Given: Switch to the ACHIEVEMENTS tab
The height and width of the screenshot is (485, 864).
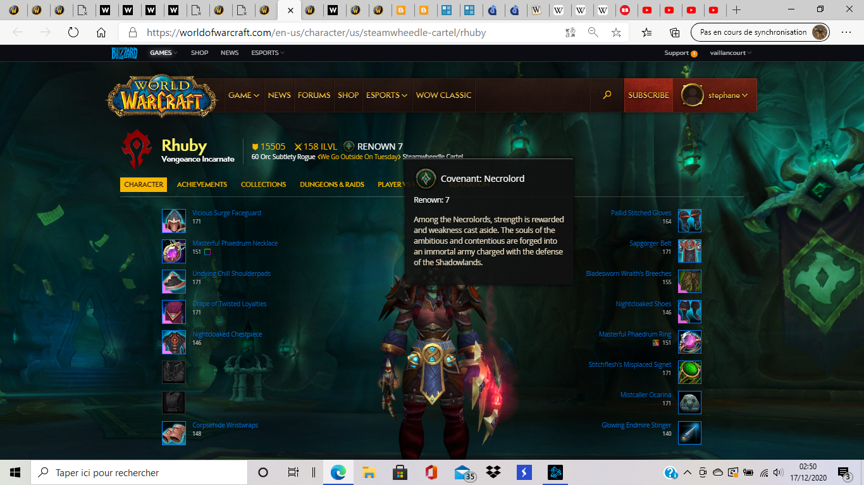Looking at the screenshot, I should click(202, 184).
